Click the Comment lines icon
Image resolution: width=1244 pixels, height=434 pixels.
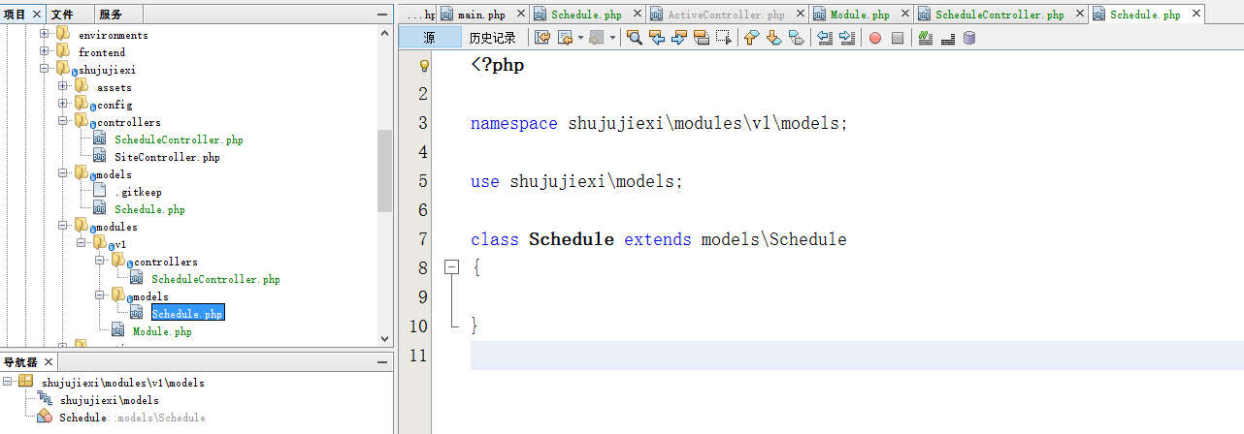926,38
